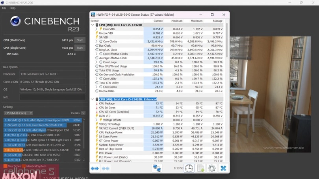Toggle the CPU (Multi Core) test checkbox
The width and height of the screenshot is (319, 179).
pos(3,40)
